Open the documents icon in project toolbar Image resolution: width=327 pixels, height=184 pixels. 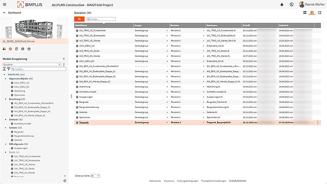pyautogui.click(x=16, y=49)
